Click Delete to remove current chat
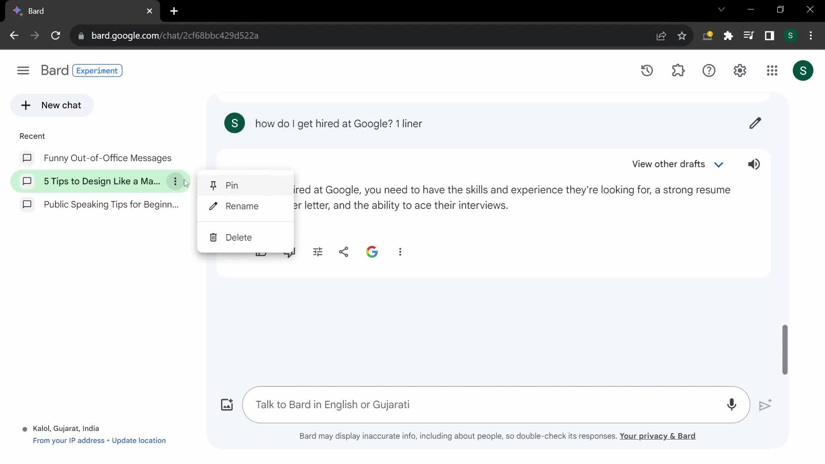 click(x=238, y=237)
